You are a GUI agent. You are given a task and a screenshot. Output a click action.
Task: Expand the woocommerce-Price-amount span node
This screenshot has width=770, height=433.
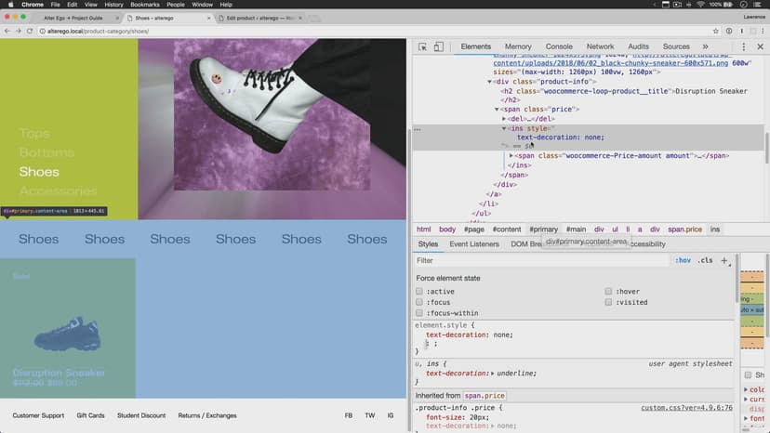tap(511, 155)
